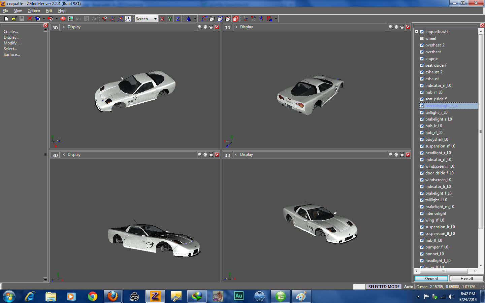Open a file using the Open folder icon

coord(13,19)
